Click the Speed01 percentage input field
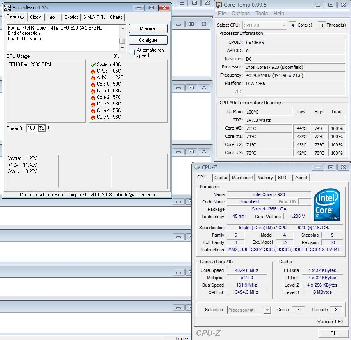The width and height of the screenshot is (351, 340). [32, 128]
